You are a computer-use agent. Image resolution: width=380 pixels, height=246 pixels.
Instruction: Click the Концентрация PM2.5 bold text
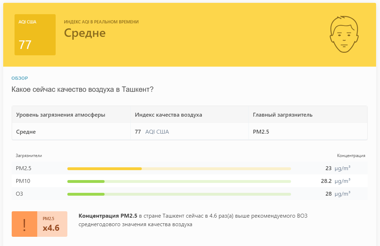tap(108, 216)
